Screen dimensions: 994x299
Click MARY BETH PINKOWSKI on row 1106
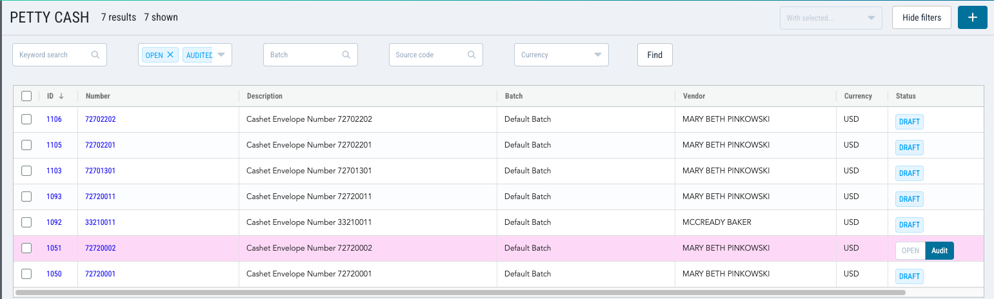726,119
